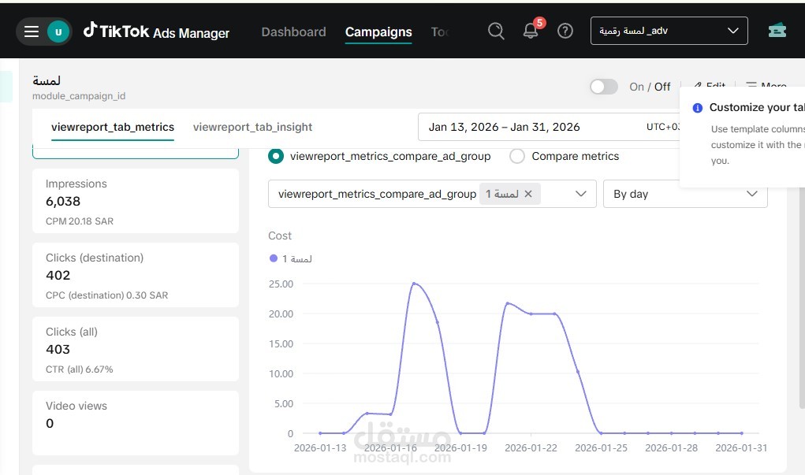Expand the ad group selection dropdown
The height and width of the screenshot is (475, 805).
(581, 194)
